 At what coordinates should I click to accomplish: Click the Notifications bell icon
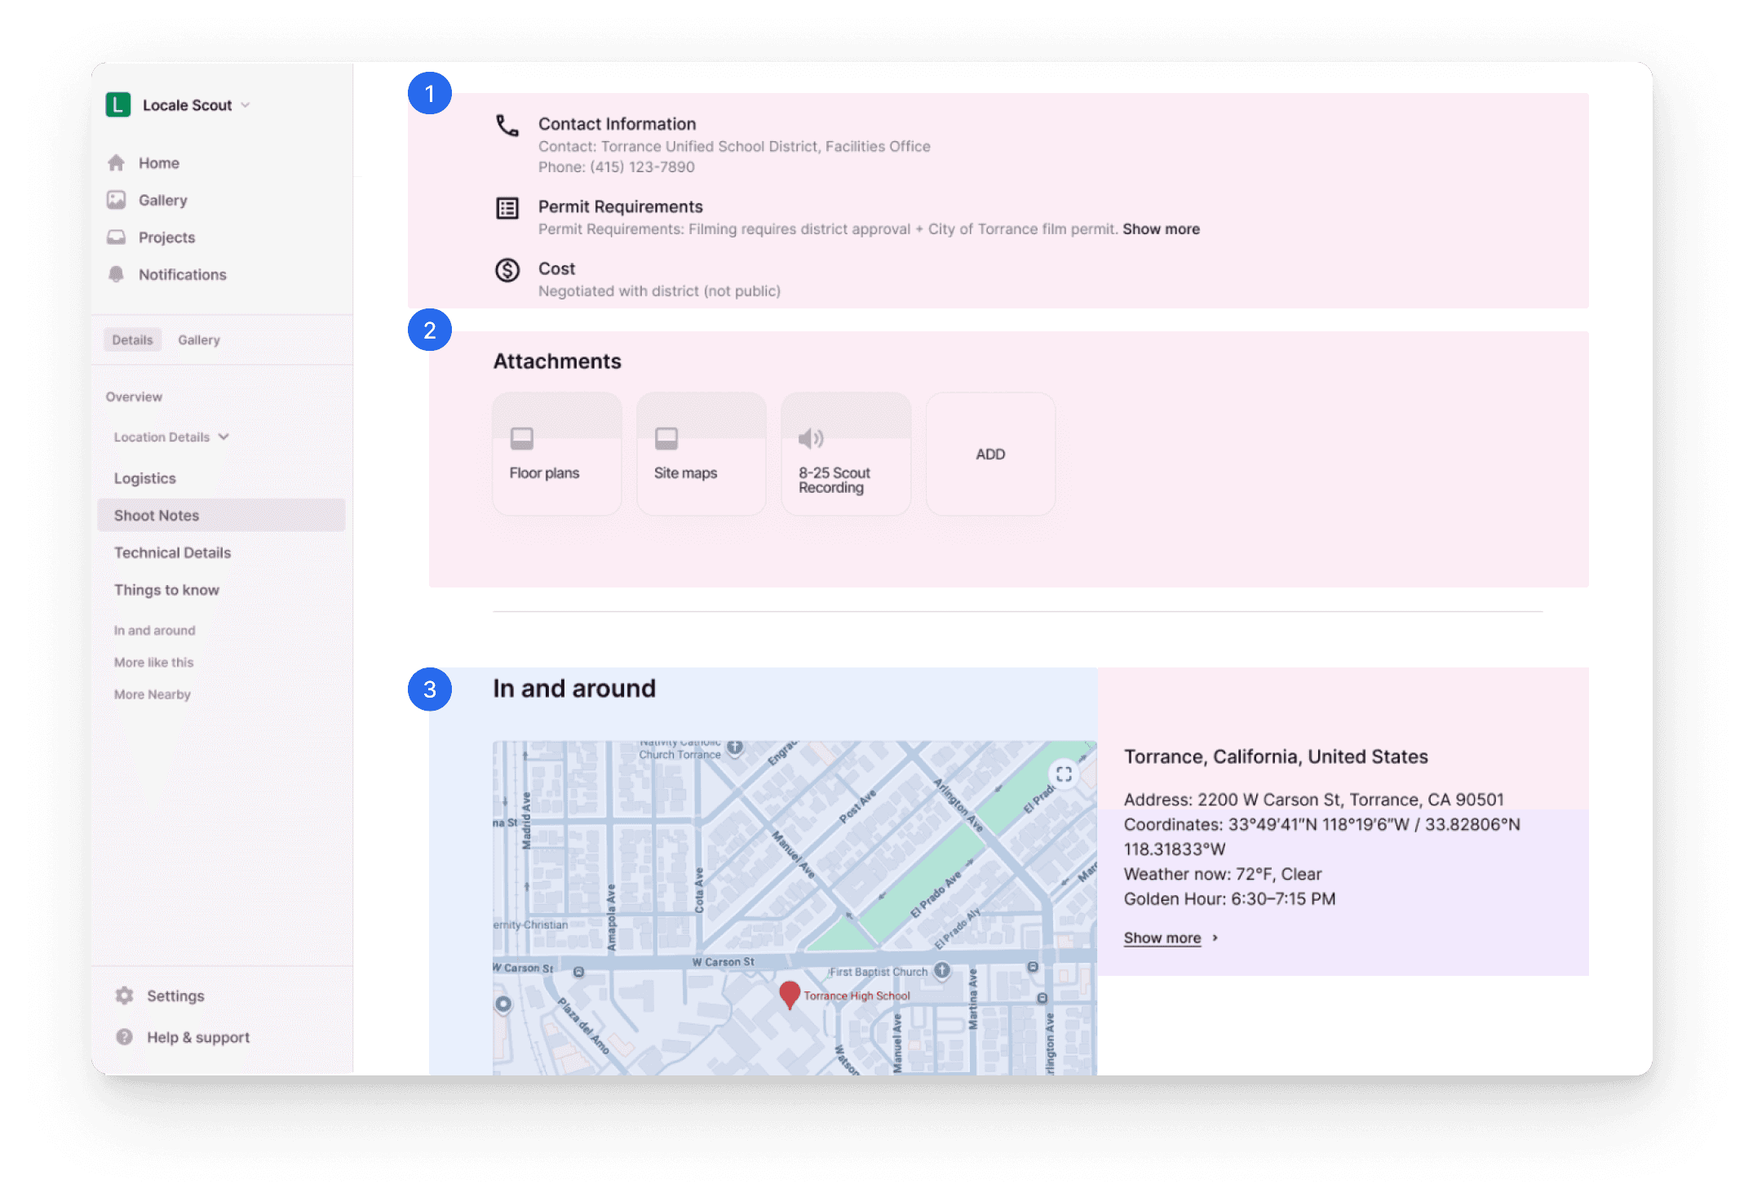pyautogui.click(x=117, y=275)
